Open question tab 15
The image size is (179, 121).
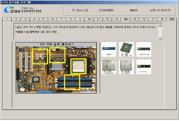pyautogui.click(x=135, y=19)
